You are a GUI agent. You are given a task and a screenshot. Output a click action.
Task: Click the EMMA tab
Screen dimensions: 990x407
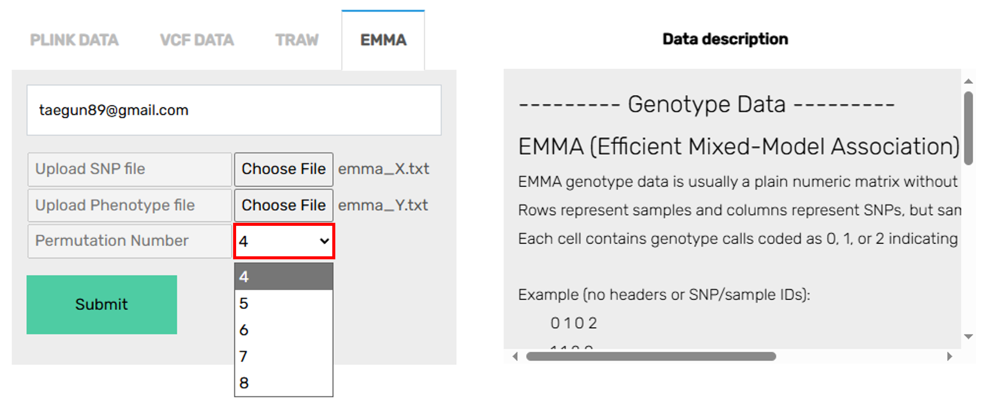coord(383,40)
